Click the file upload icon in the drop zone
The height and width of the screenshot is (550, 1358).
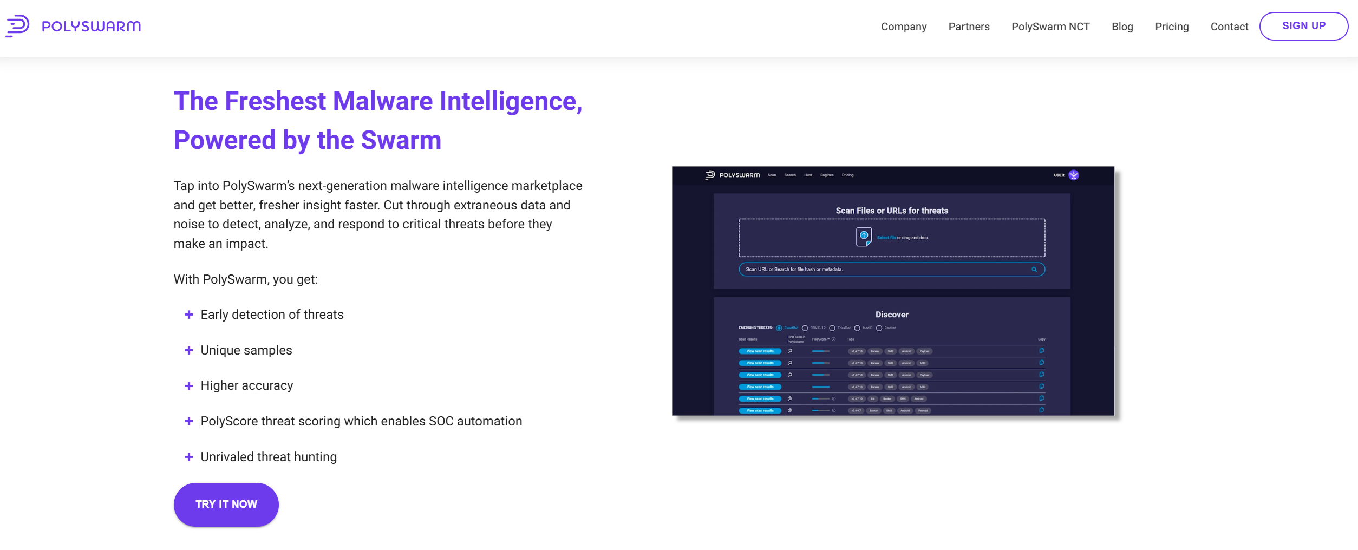864,237
